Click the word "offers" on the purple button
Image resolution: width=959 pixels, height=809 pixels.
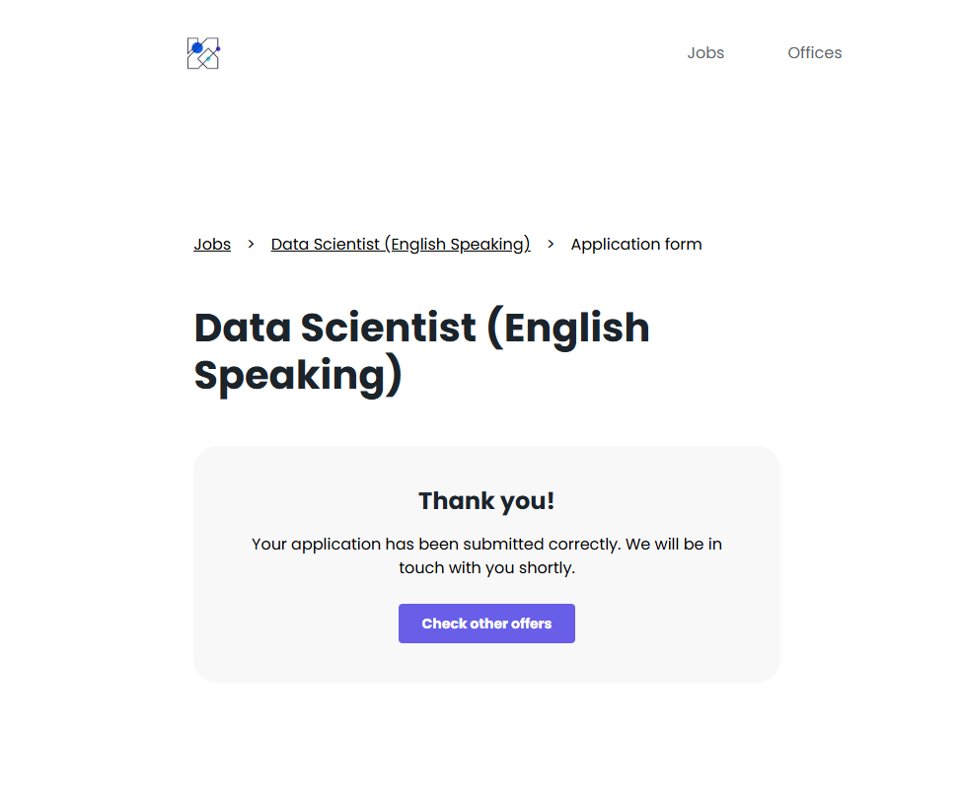pyautogui.click(x=531, y=624)
